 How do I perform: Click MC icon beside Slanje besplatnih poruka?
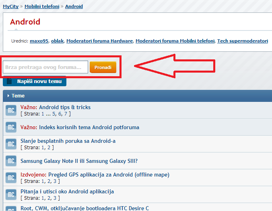coord(11,144)
